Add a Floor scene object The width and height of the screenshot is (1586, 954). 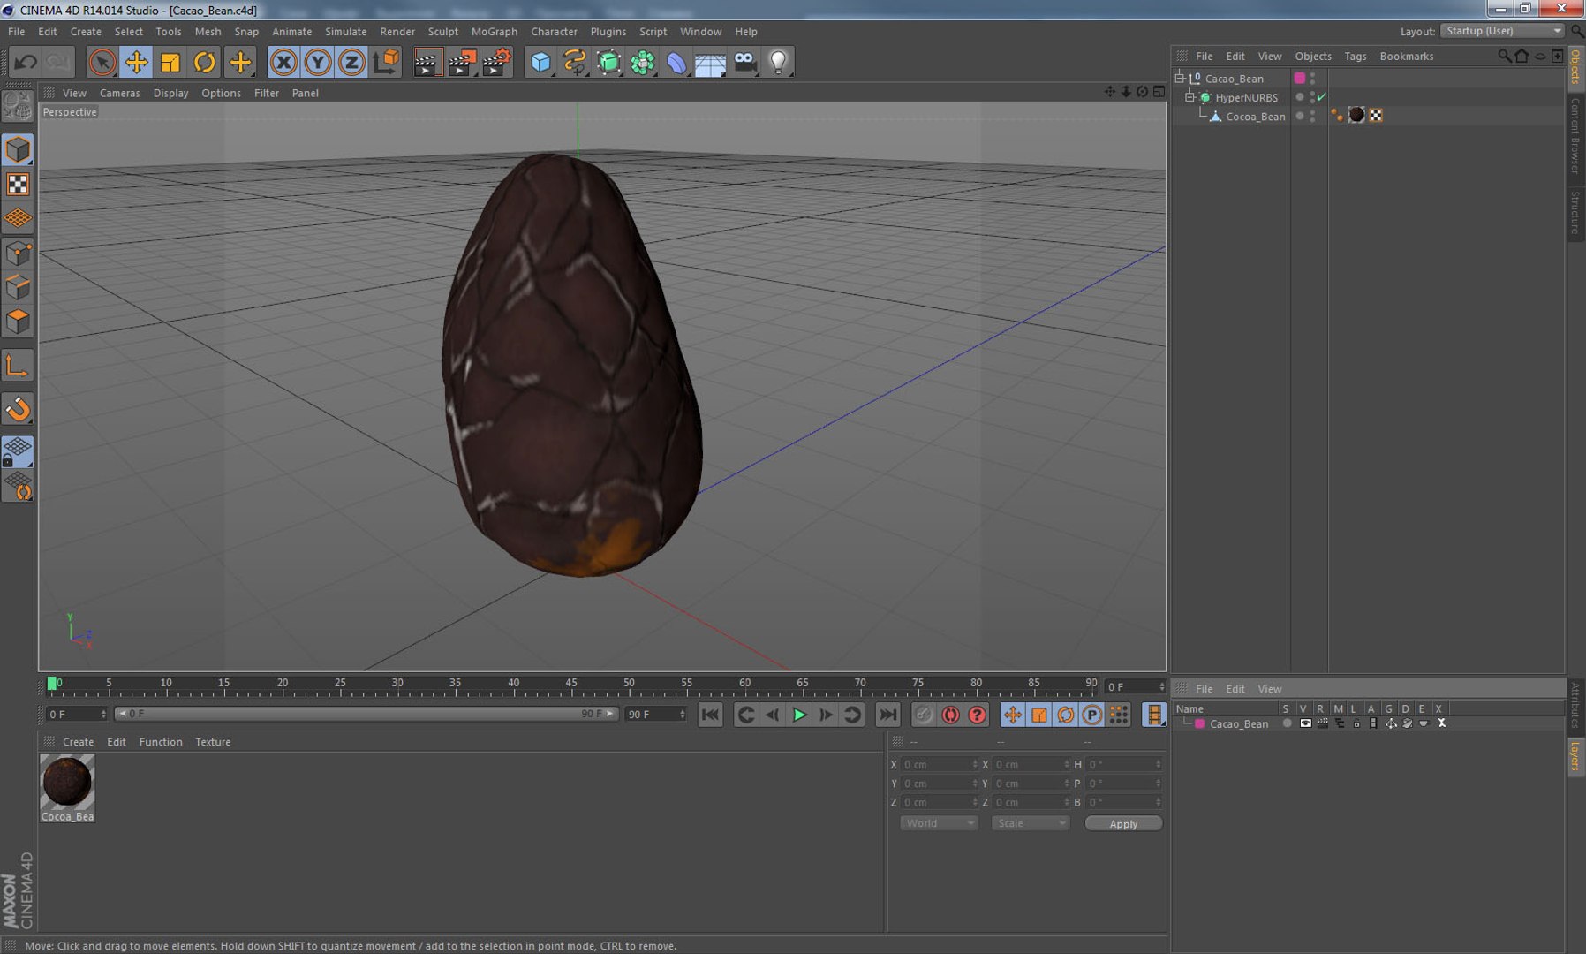coord(710,62)
